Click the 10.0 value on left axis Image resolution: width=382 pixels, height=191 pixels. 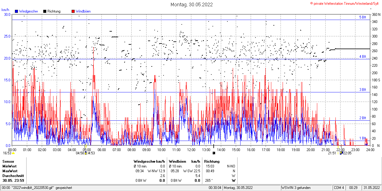pos(7,102)
